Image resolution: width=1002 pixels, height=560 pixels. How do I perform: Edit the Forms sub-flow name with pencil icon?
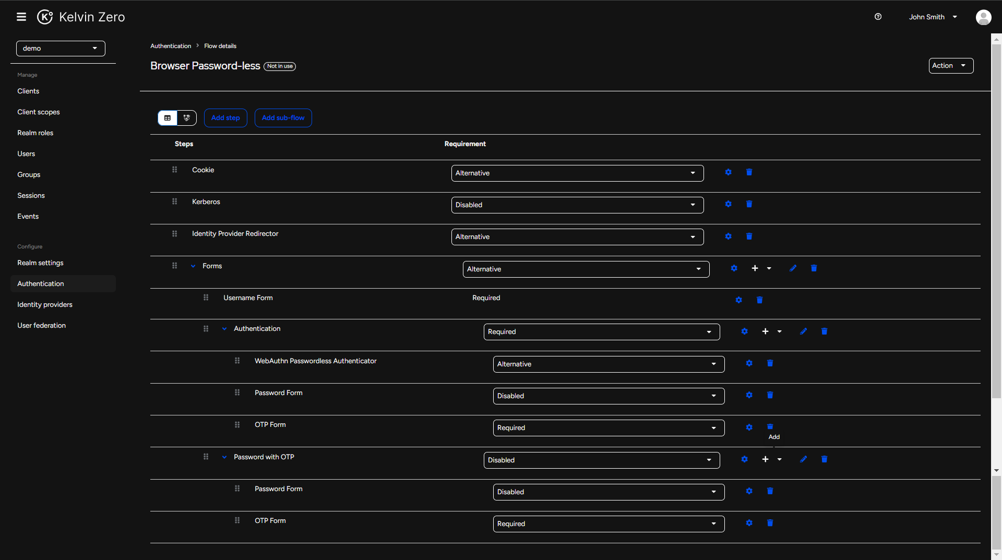click(793, 268)
